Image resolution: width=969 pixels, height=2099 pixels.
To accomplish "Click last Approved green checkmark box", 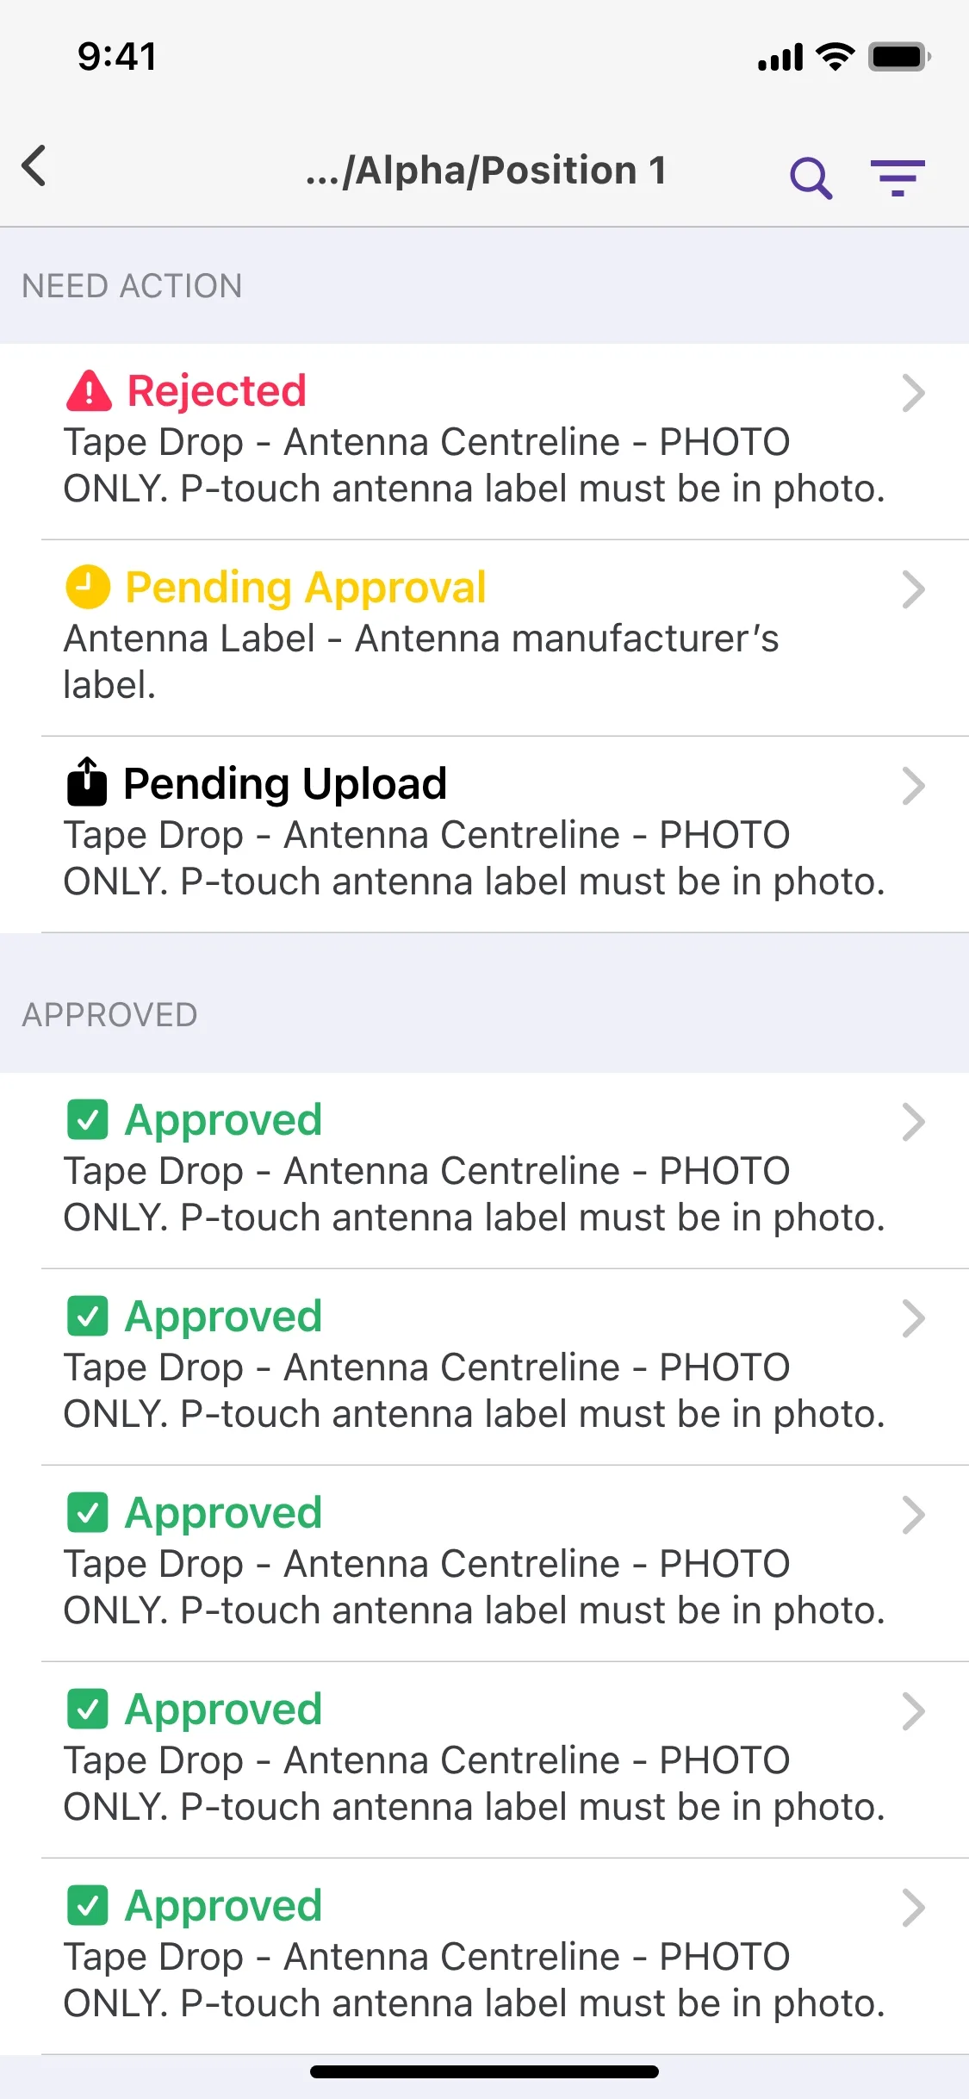I will pos(88,1905).
